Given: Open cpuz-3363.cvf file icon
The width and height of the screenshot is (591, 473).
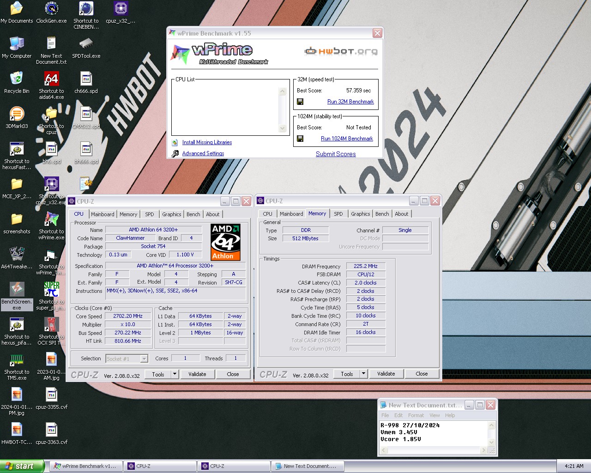Looking at the screenshot, I should pyautogui.click(x=51, y=434).
